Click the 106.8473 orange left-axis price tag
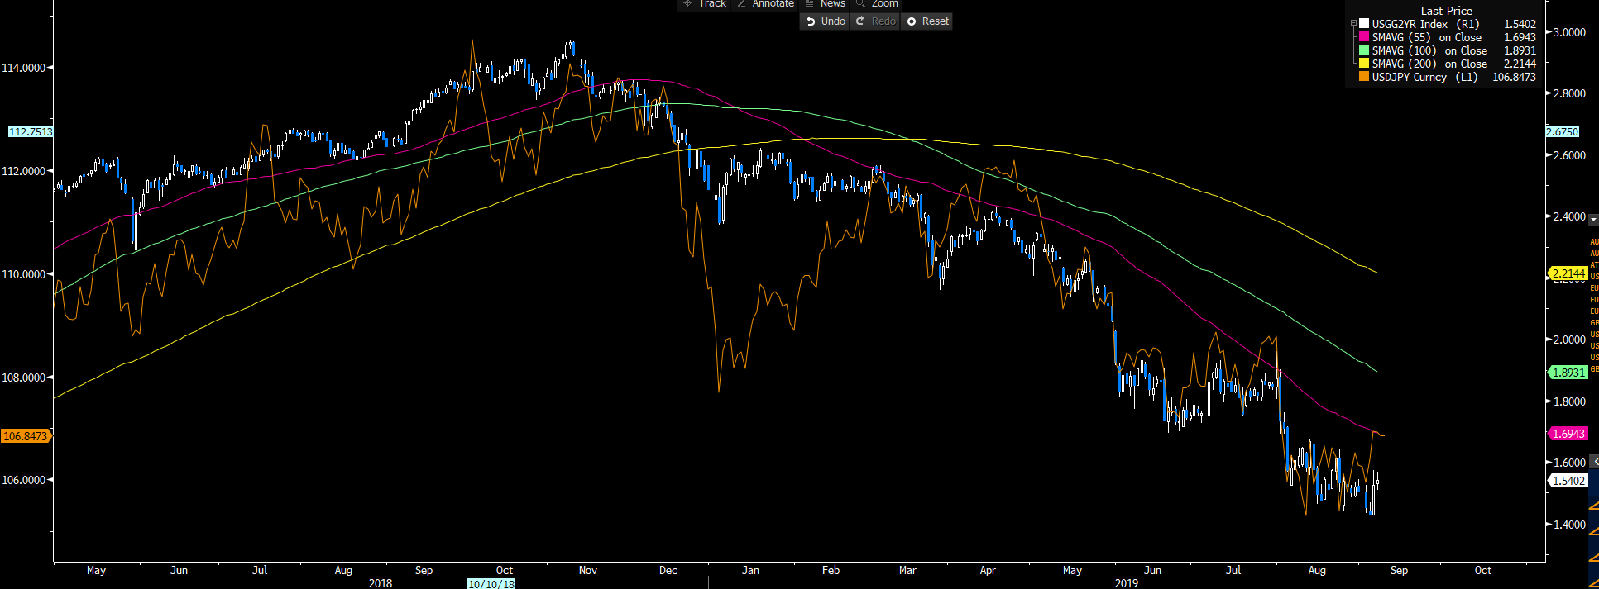The image size is (1599, 589). point(26,435)
